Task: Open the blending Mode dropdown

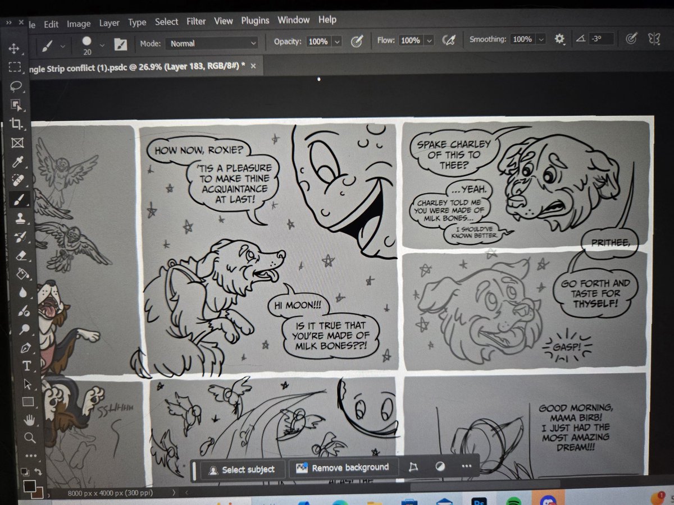Action: click(x=212, y=43)
